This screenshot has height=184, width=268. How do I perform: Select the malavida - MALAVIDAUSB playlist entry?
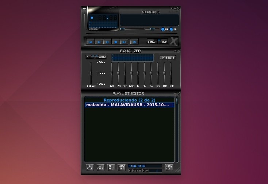coord(130,105)
